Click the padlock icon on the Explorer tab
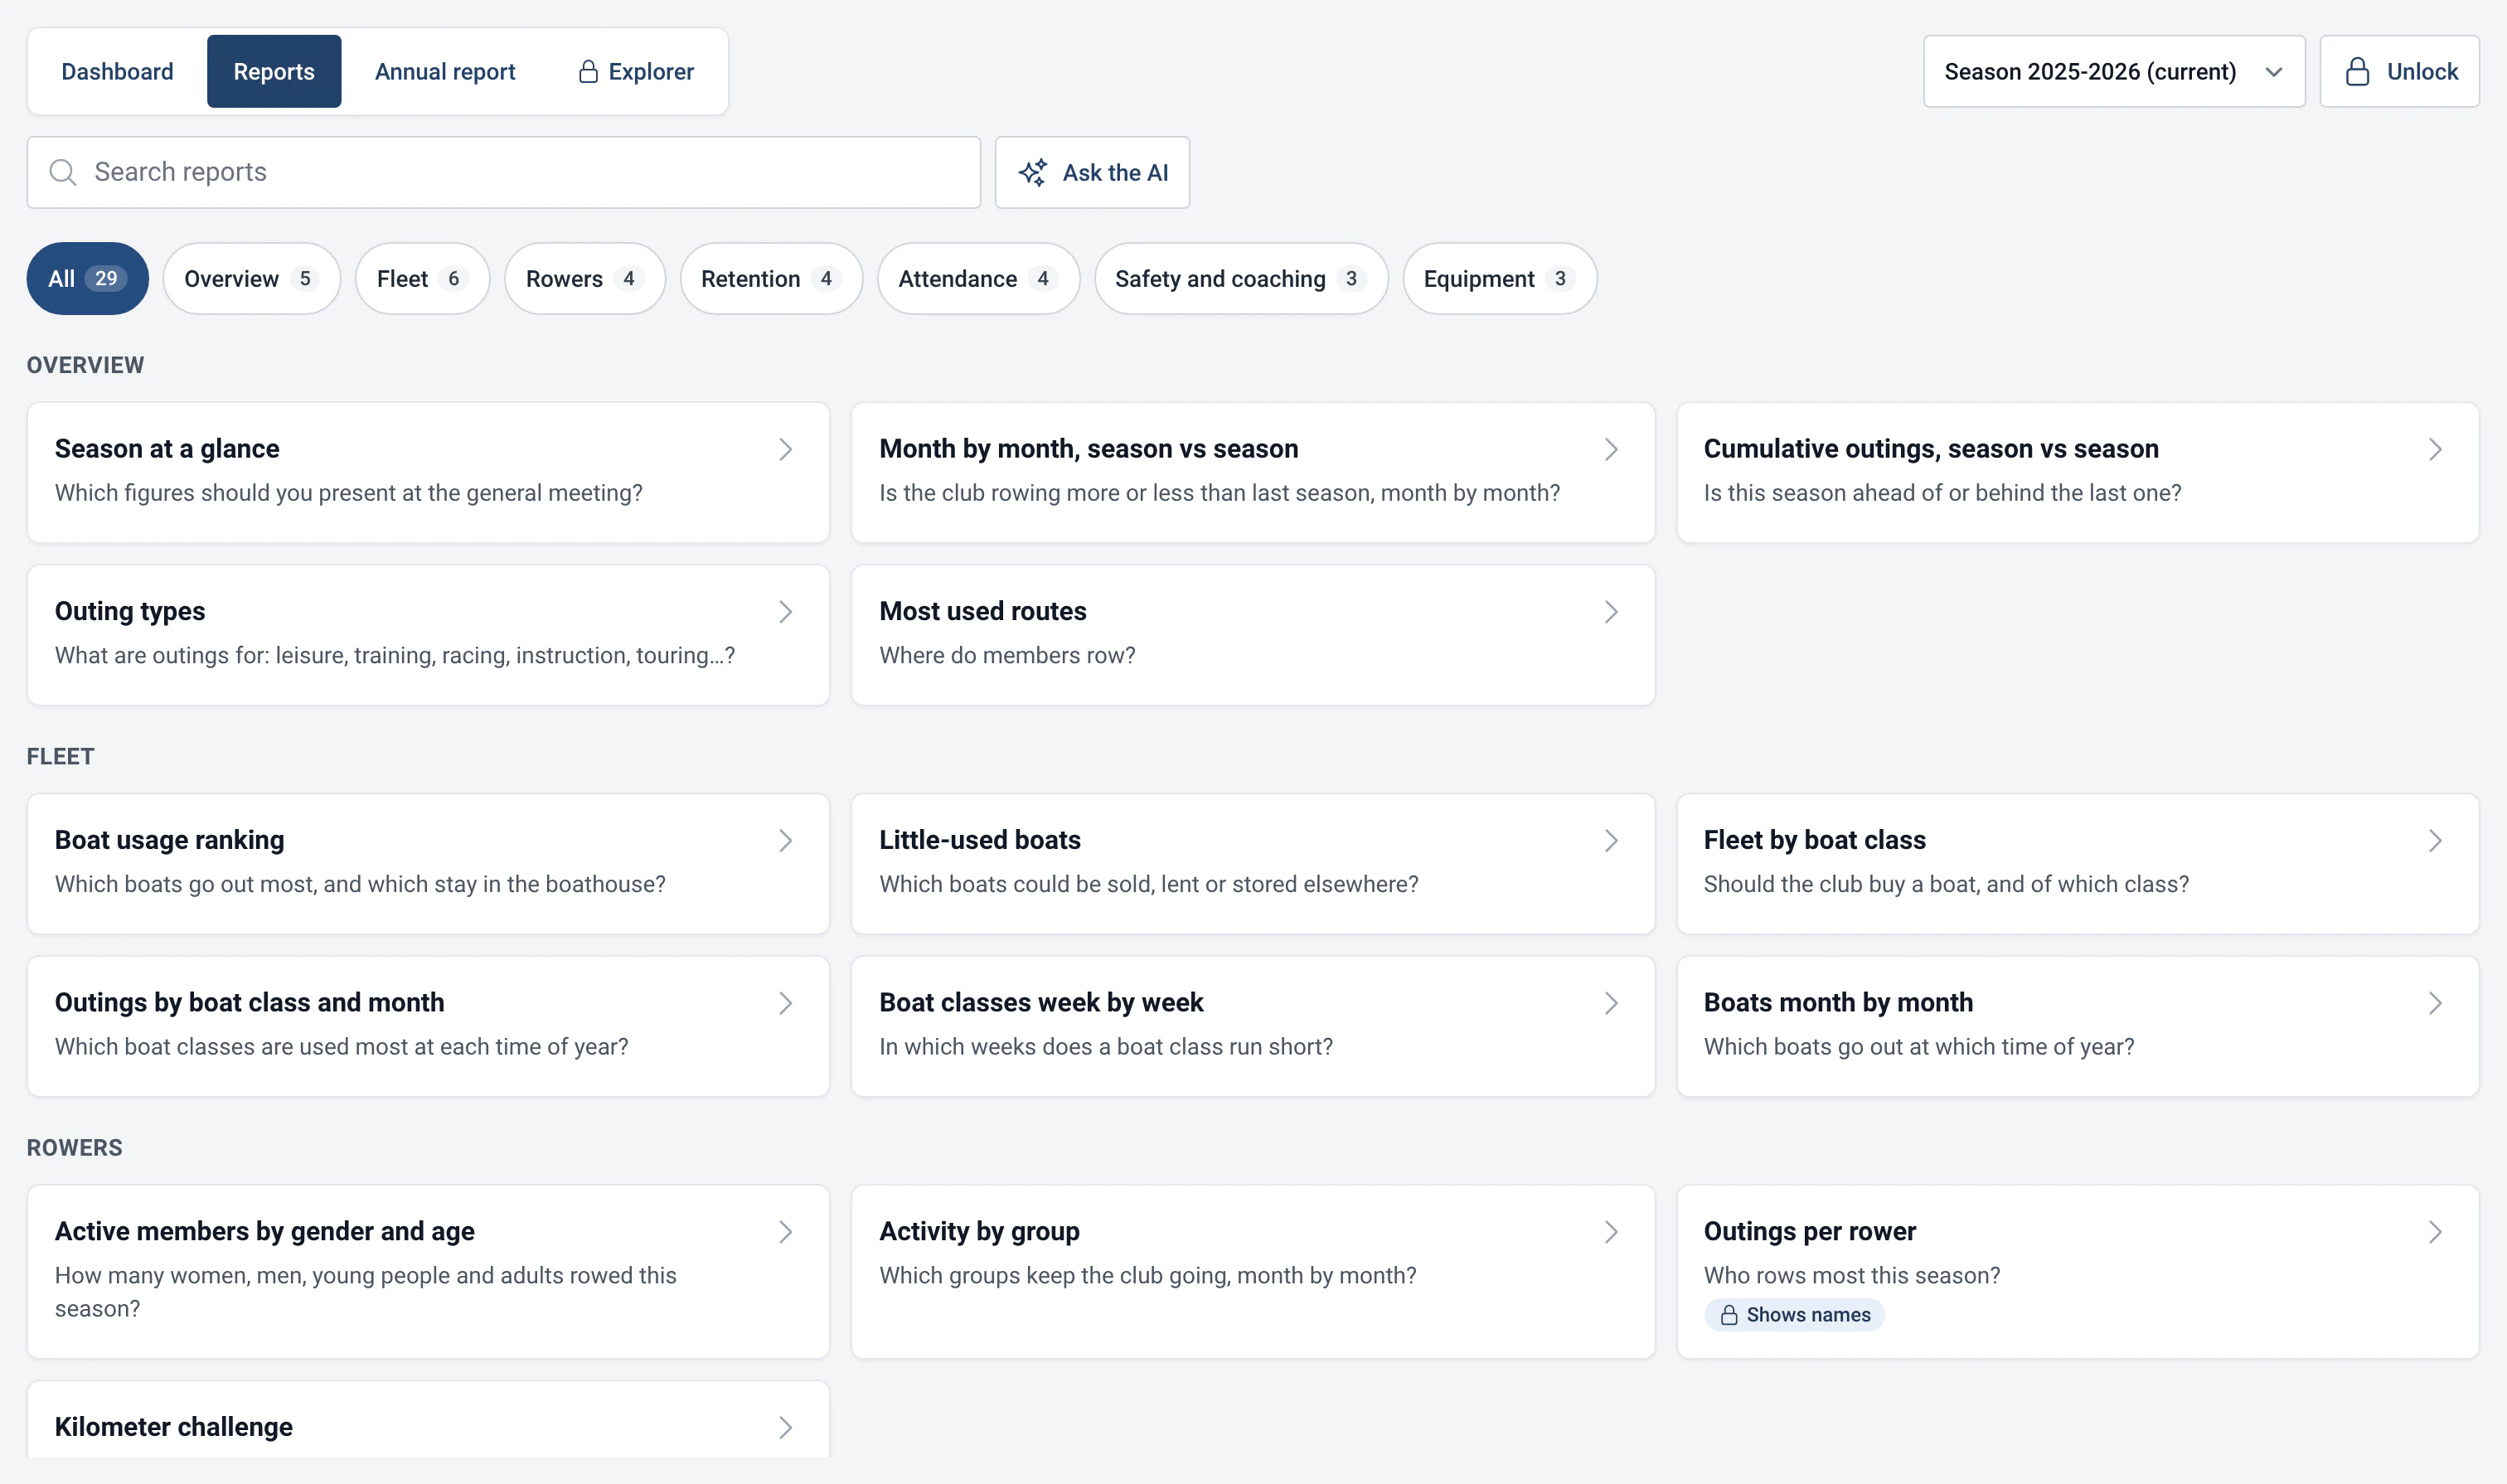Image resolution: width=2507 pixels, height=1484 pixels. [588, 71]
